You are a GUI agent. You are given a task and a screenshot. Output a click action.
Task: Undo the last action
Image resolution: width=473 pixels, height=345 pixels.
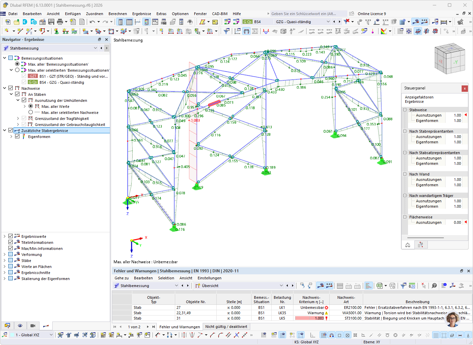tap(92, 22)
